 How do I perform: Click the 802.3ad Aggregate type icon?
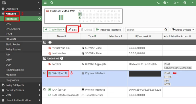tap(83, 64)
